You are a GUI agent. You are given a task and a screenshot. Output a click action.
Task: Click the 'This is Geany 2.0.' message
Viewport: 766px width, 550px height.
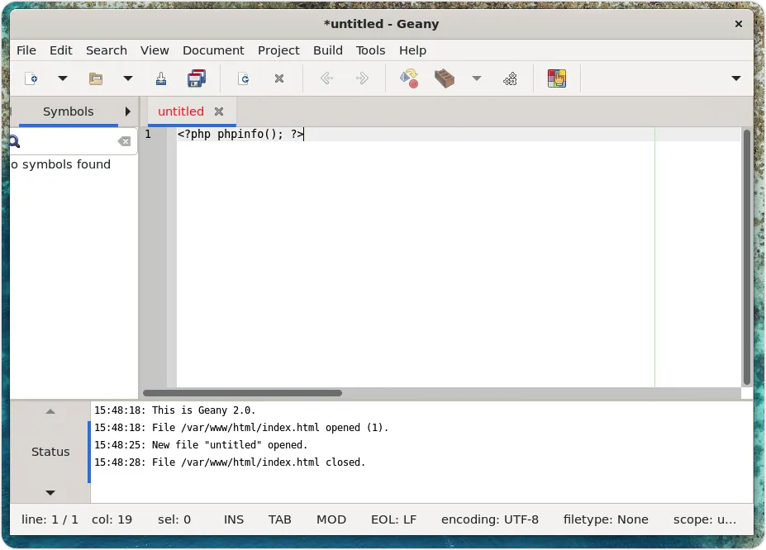pos(175,410)
